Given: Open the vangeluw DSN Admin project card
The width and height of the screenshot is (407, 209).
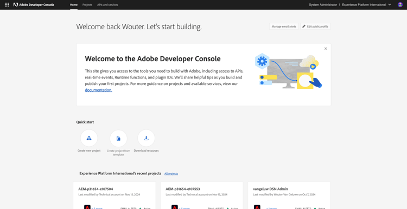Looking at the screenshot, I should 289,195.
